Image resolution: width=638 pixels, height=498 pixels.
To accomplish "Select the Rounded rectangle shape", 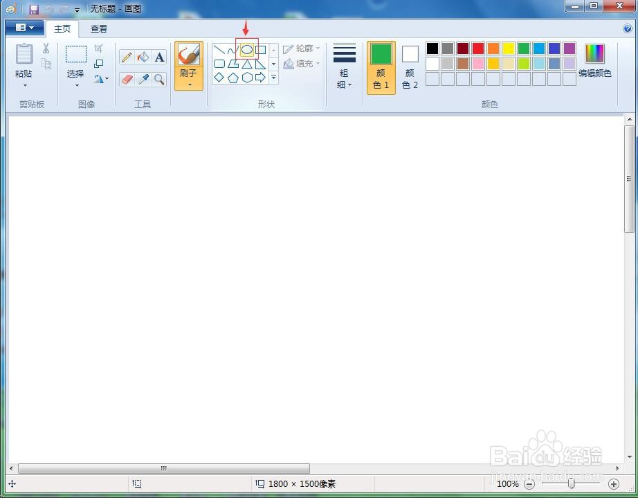I will click(219, 64).
